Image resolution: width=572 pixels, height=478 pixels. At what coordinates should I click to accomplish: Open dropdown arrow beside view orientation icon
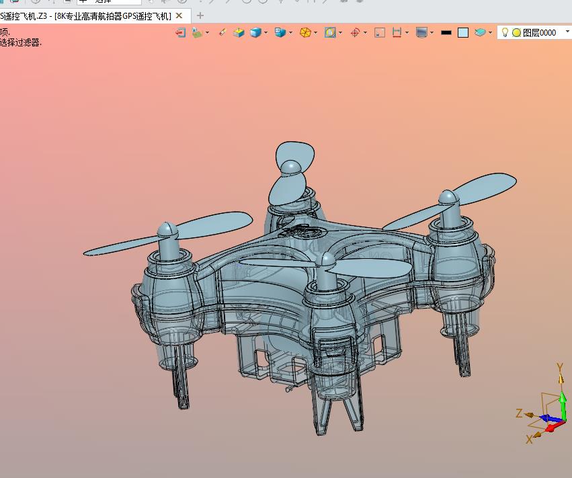[291, 33]
